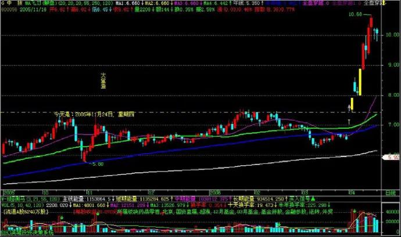401x237 pixels.
Task: Click the 04 month marker on time axis
Action: (352, 192)
